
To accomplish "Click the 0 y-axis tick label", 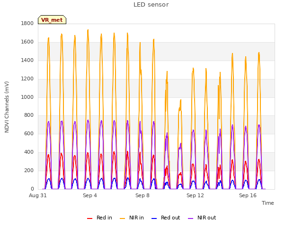I will (x=32, y=189).
